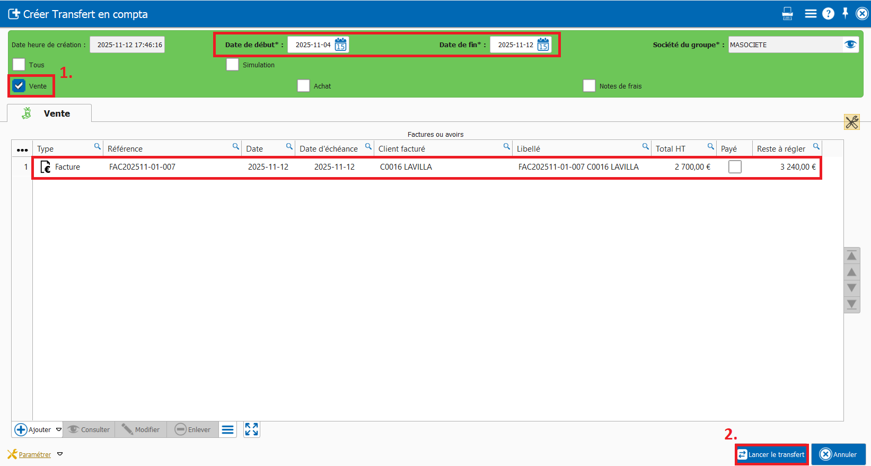Expand the Paramétrer dropdown arrow
The height and width of the screenshot is (466, 871).
(60, 454)
